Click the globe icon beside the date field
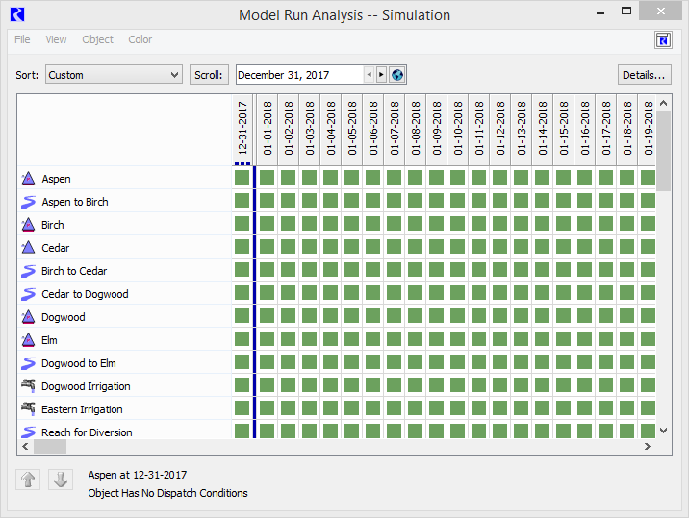Image resolution: width=689 pixels, height=518 pixels. click(x=397, y=75)
